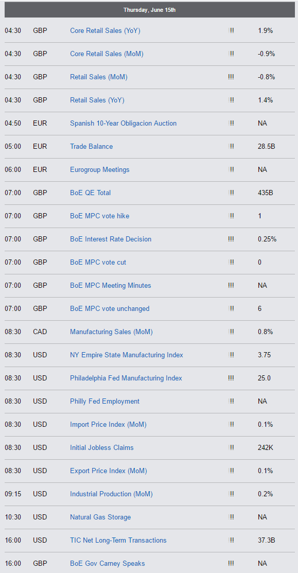The image size is (298, 573).
Task: Click importance icon for Trade Balance row
Action: coord(231,146)
